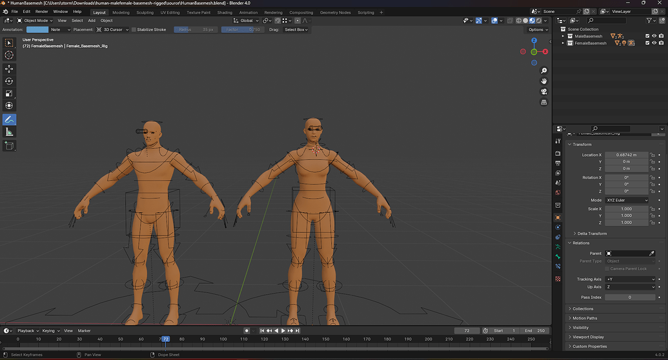This screenshot has height=360, width=668.
Task: Toggle MaleBasemesh render camera icon
Action: click(661, 36)
